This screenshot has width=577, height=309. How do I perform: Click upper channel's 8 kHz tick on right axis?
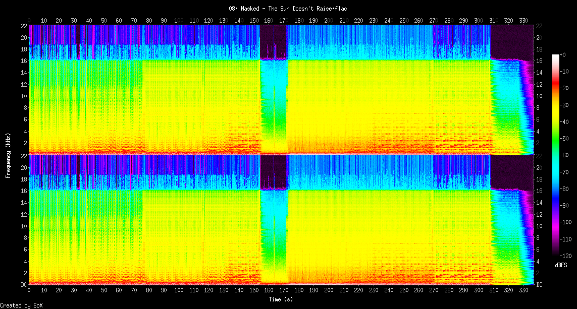(x=538, y=108)
